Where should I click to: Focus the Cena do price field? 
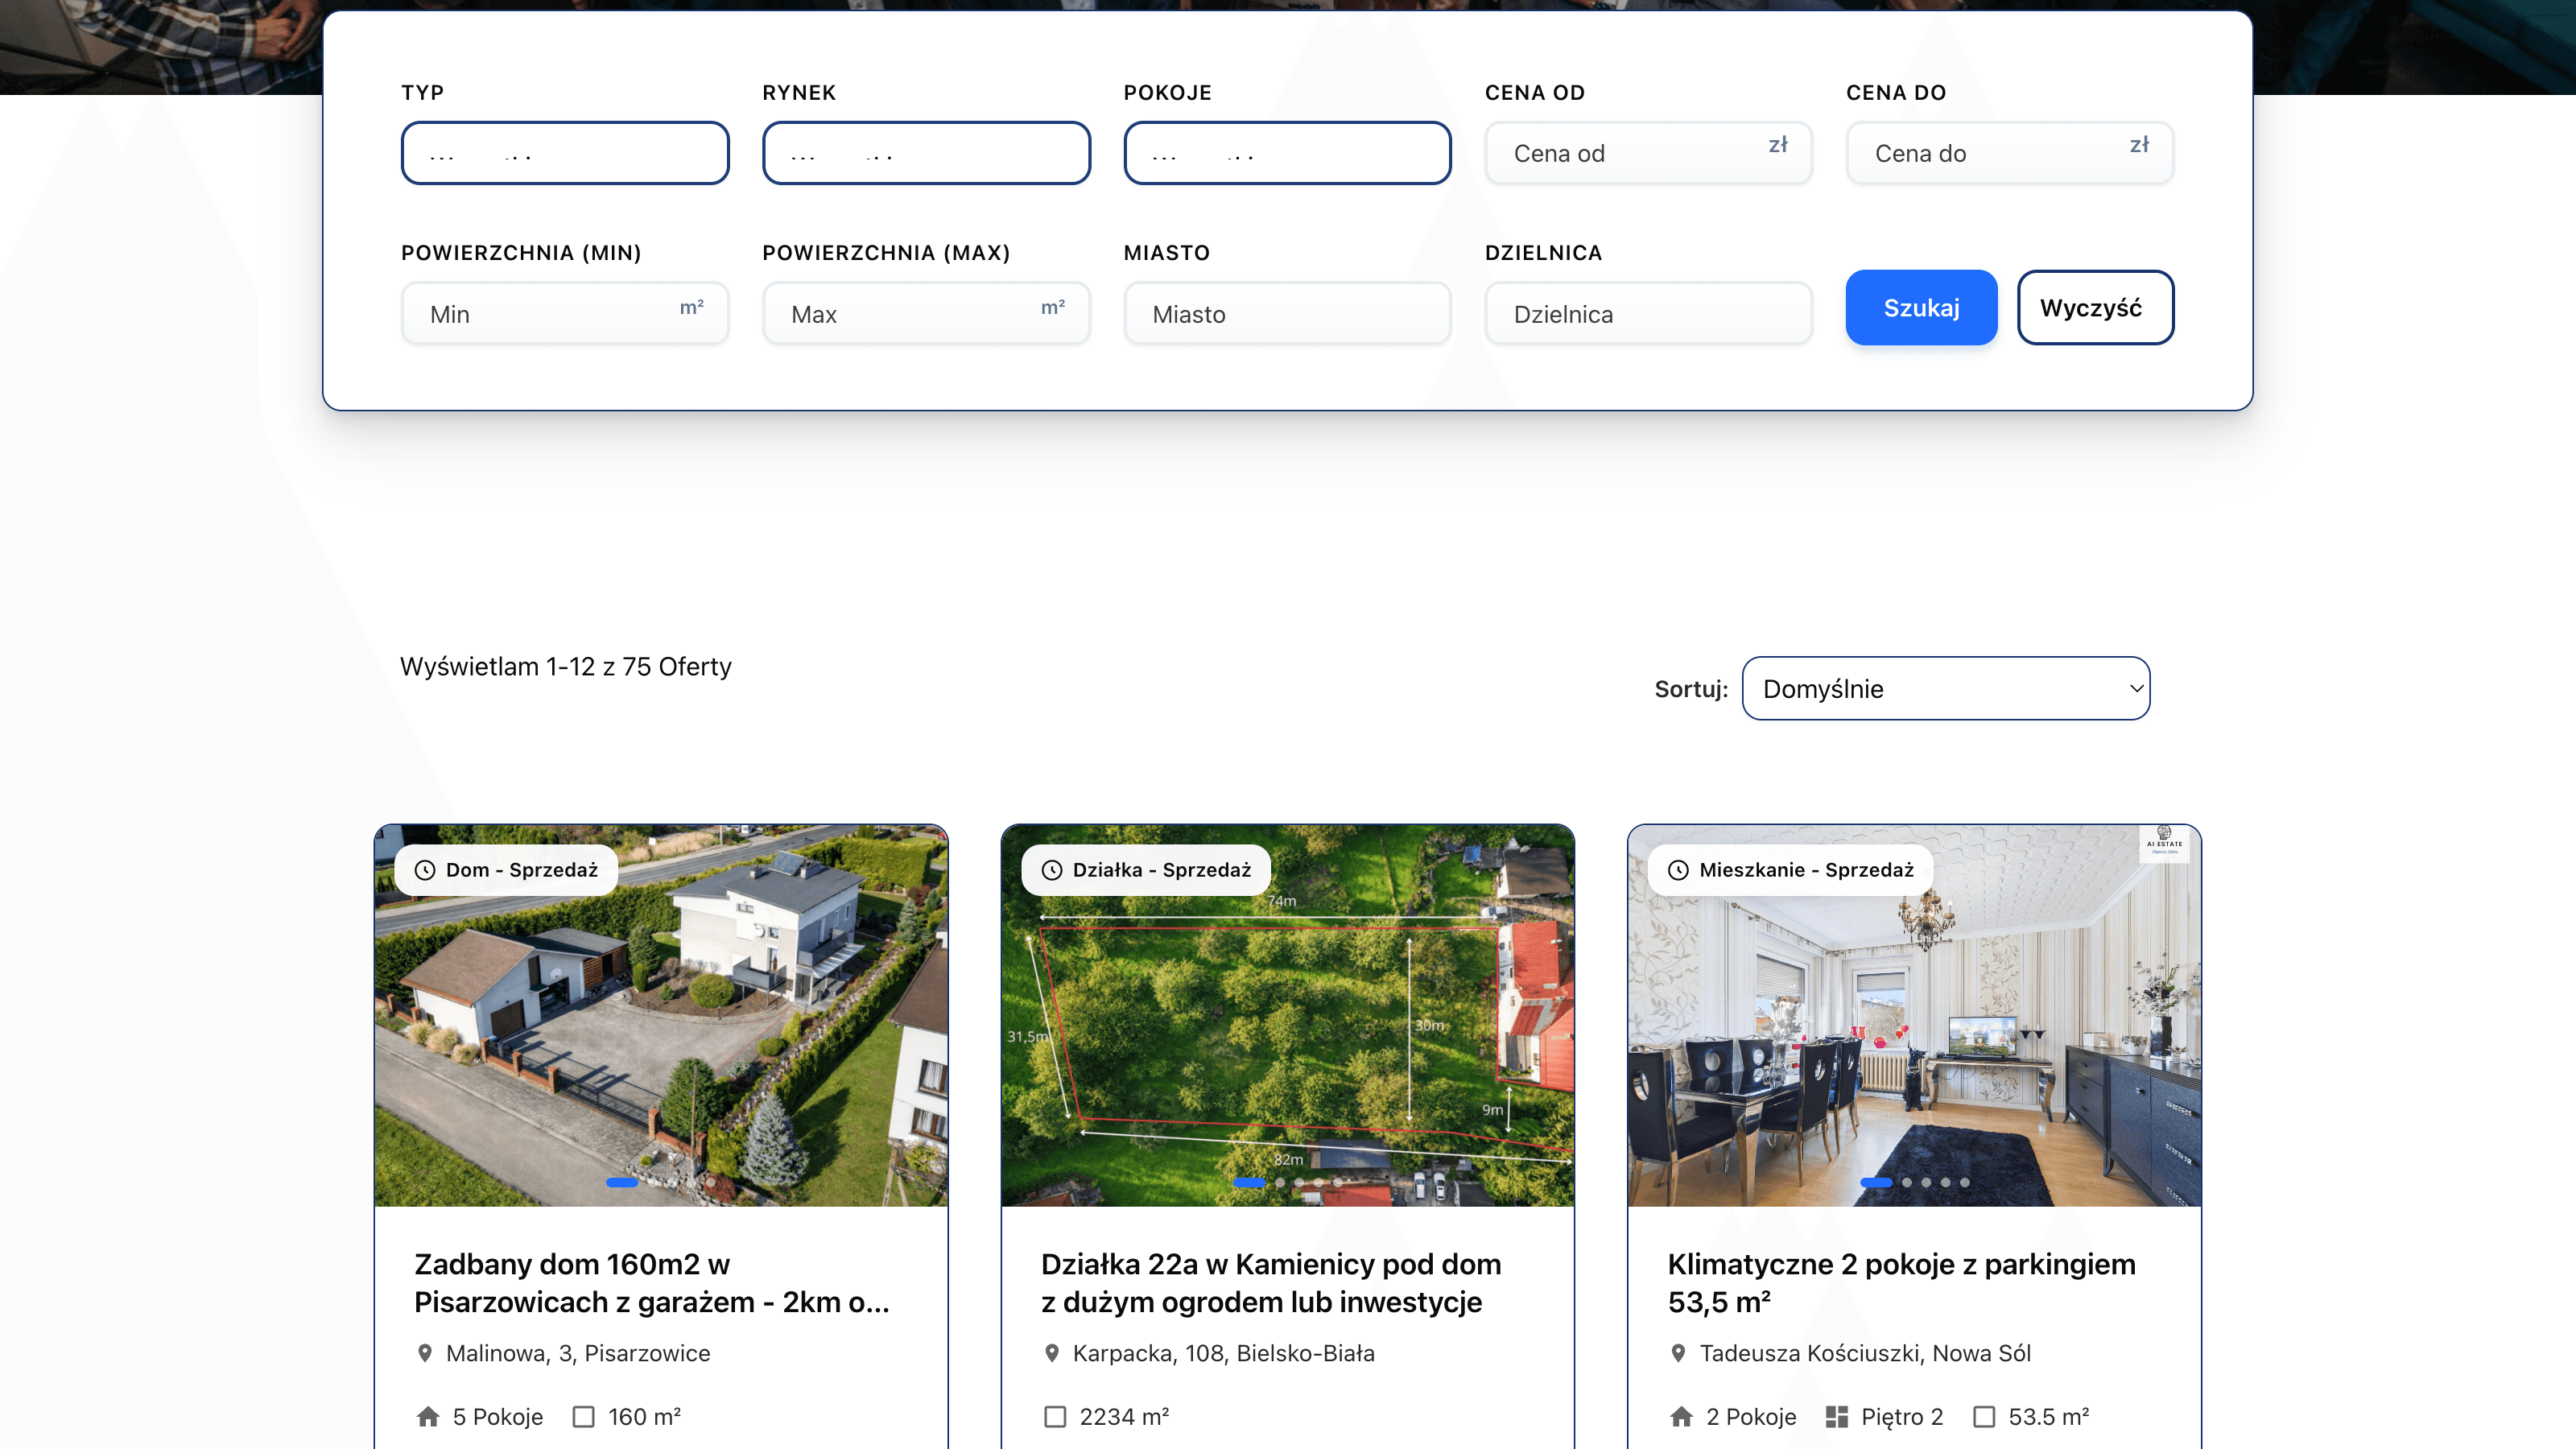click(x=2009, y=153)
